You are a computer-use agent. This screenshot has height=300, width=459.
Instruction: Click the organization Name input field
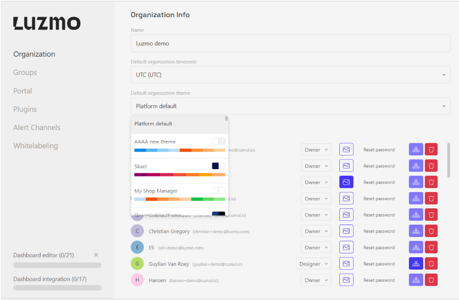tap(290, 43)
